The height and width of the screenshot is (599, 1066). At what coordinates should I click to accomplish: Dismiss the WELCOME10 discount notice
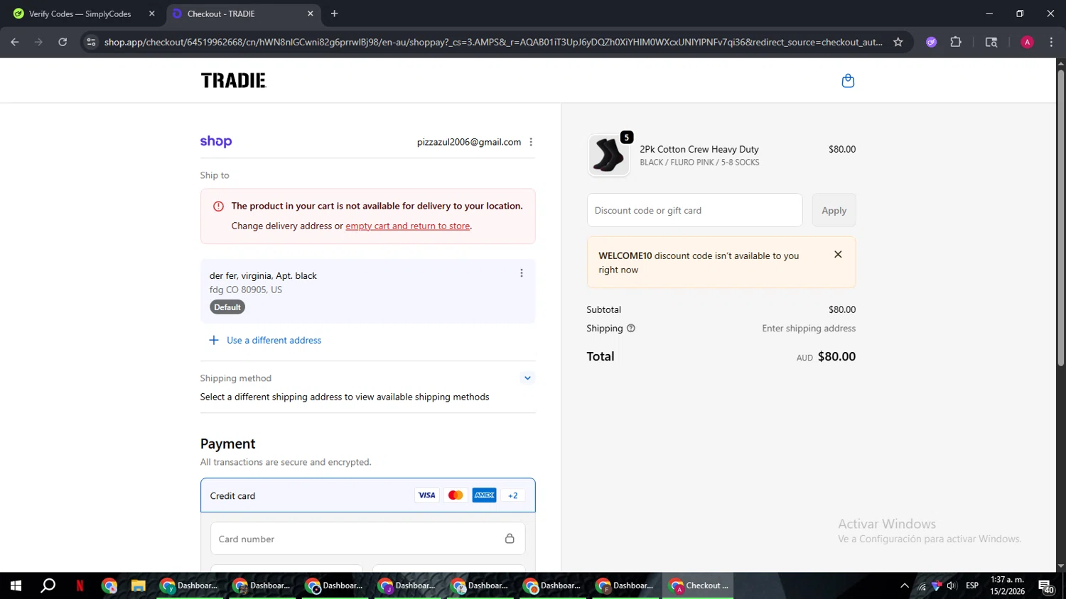tap(838, 254)
